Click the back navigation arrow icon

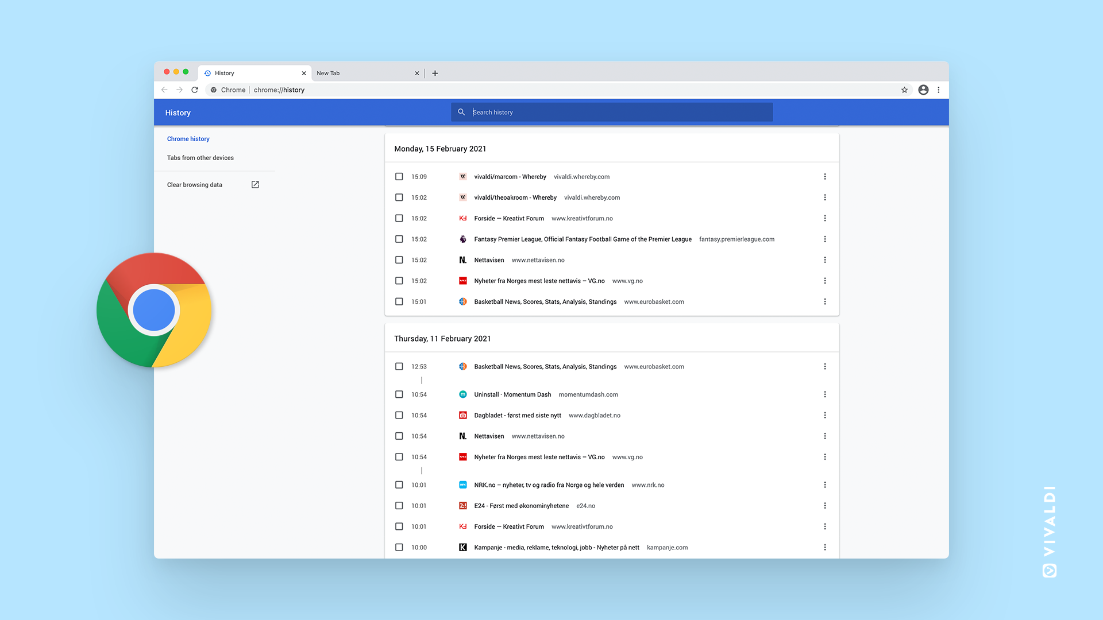(x=165, y=90)
